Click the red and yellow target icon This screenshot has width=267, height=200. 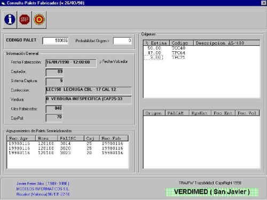(x=39, y=19)
